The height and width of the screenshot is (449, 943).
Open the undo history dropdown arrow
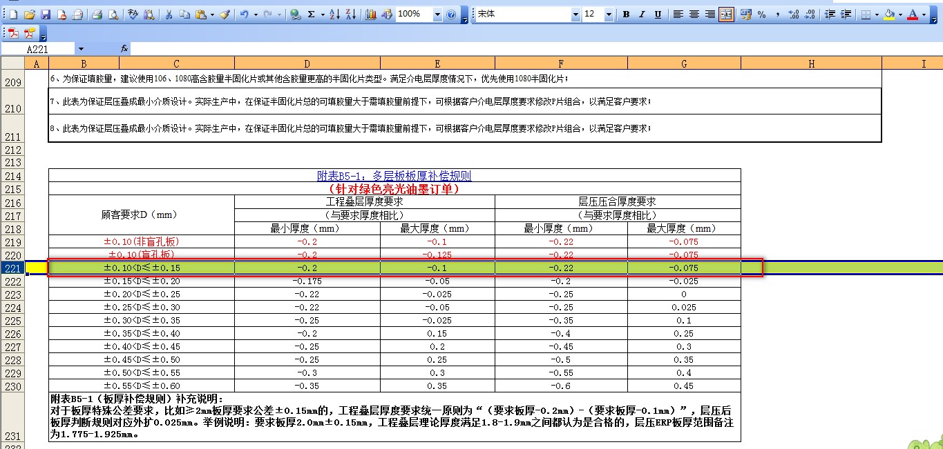pyautogui.click(x=256, y=14)
